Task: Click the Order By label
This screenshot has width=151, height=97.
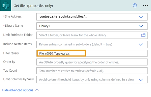Action: click(x=9, y=62)
